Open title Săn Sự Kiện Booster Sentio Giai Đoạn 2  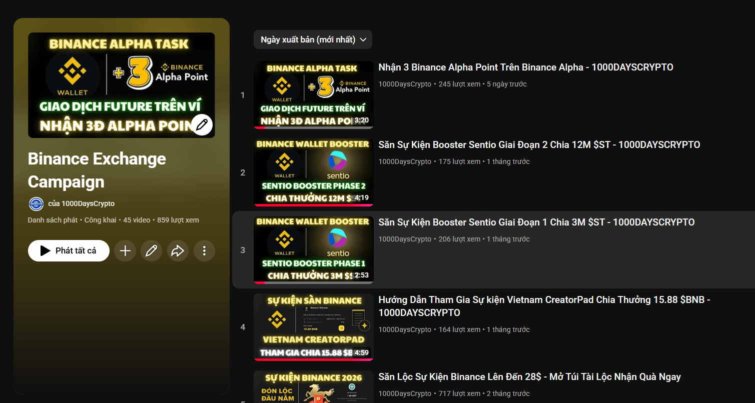tap(539, 145)
